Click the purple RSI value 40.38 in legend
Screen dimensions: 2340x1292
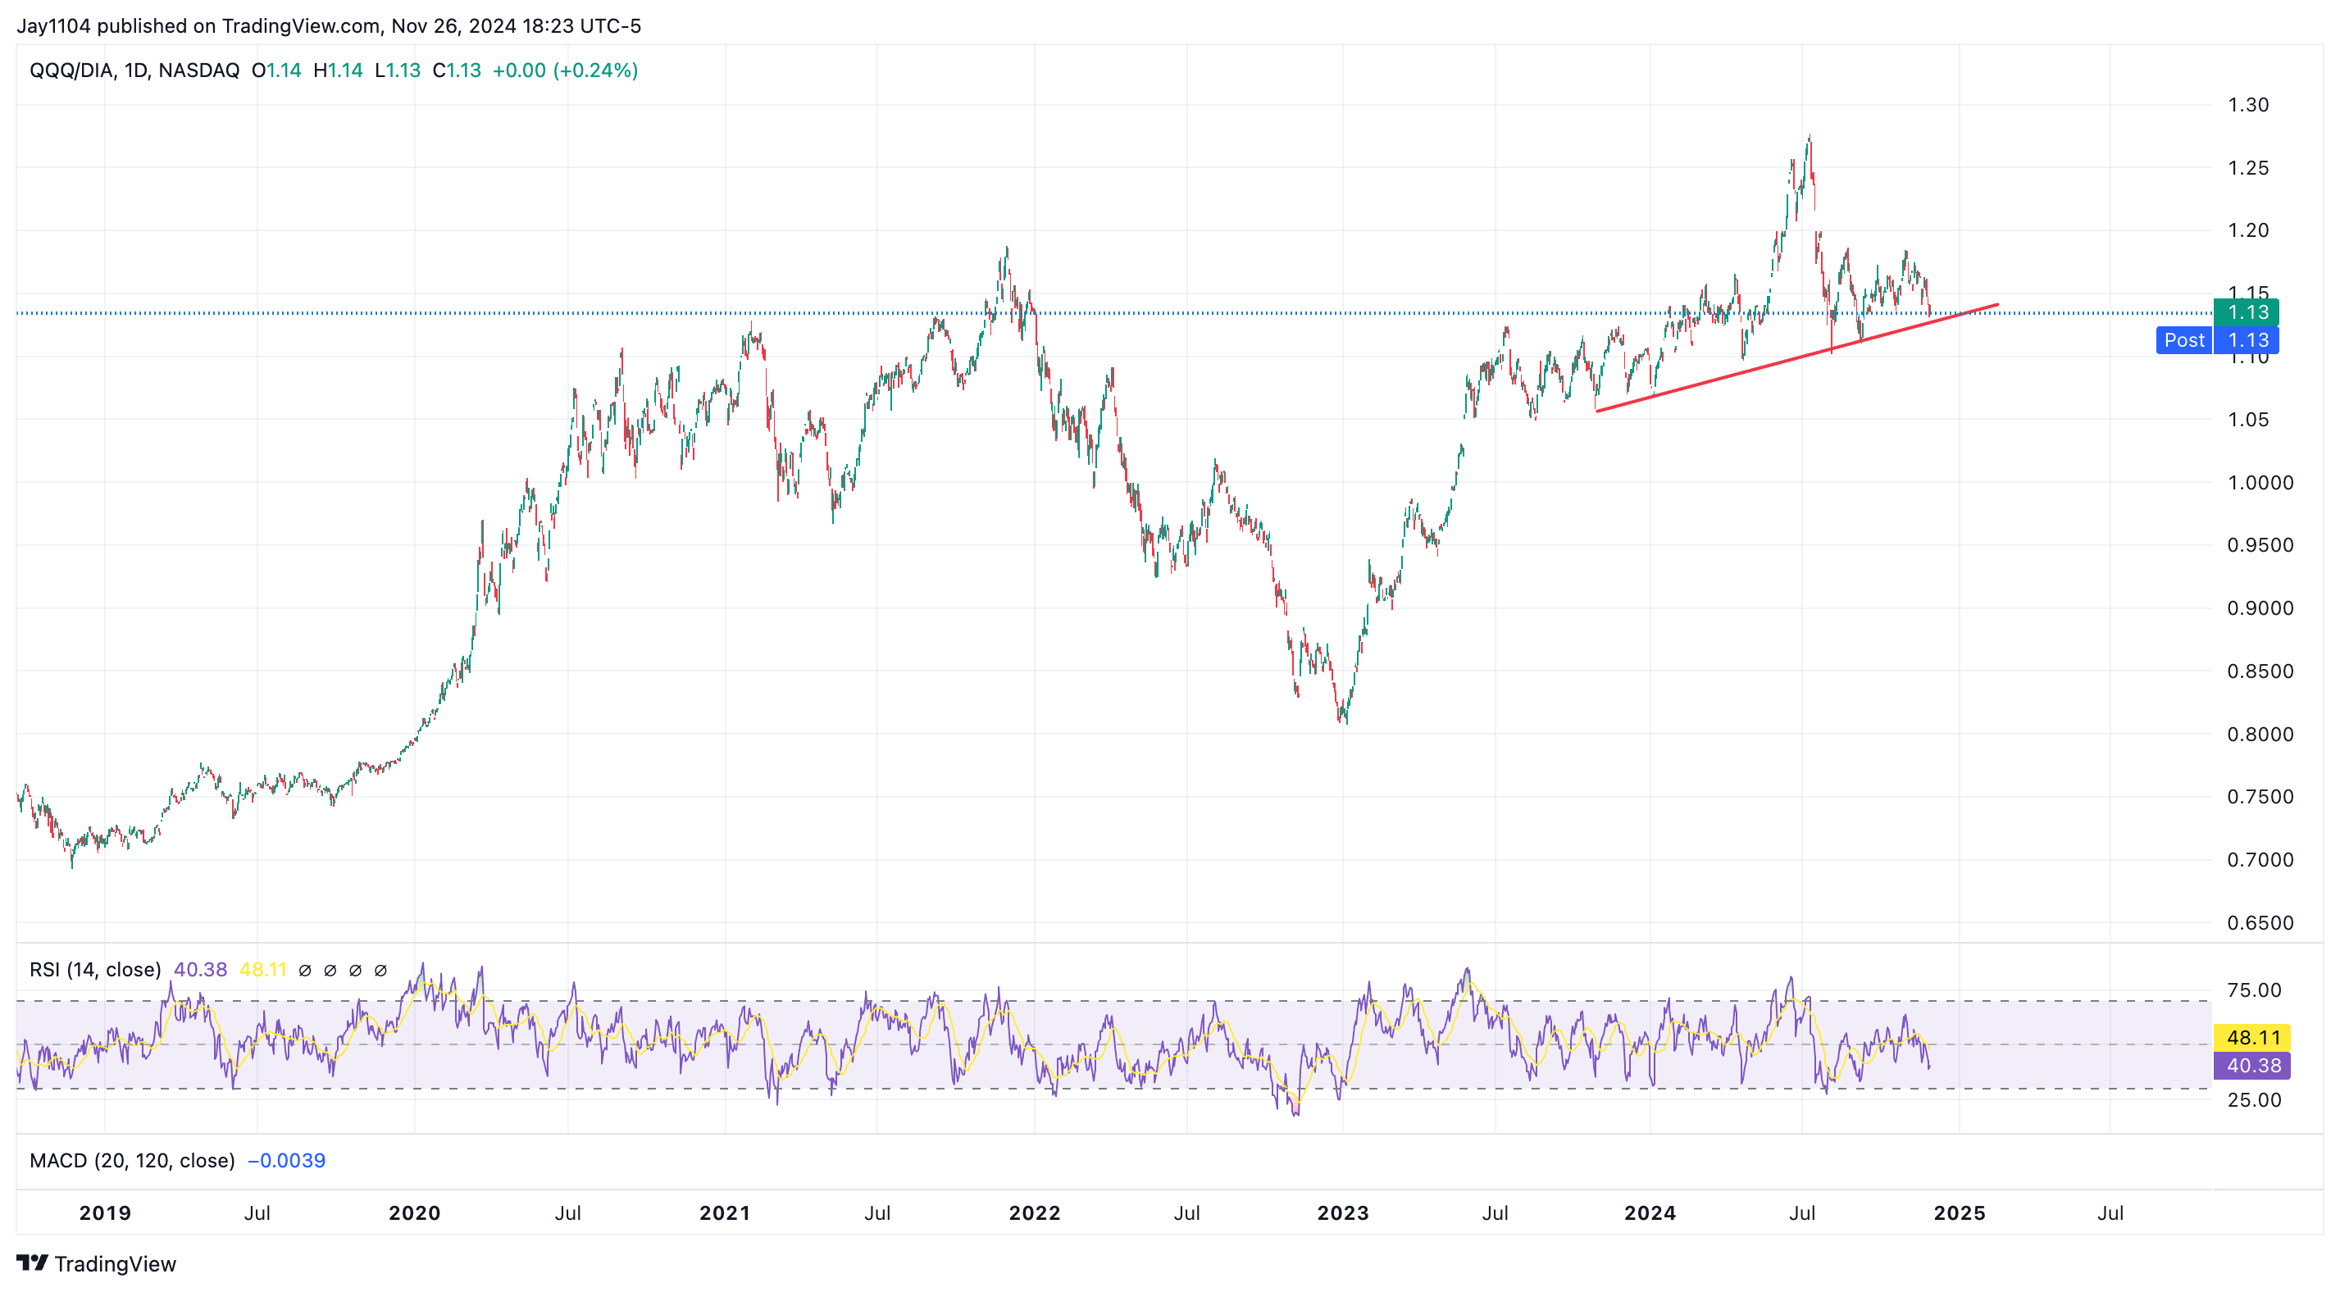coord(201,970)
